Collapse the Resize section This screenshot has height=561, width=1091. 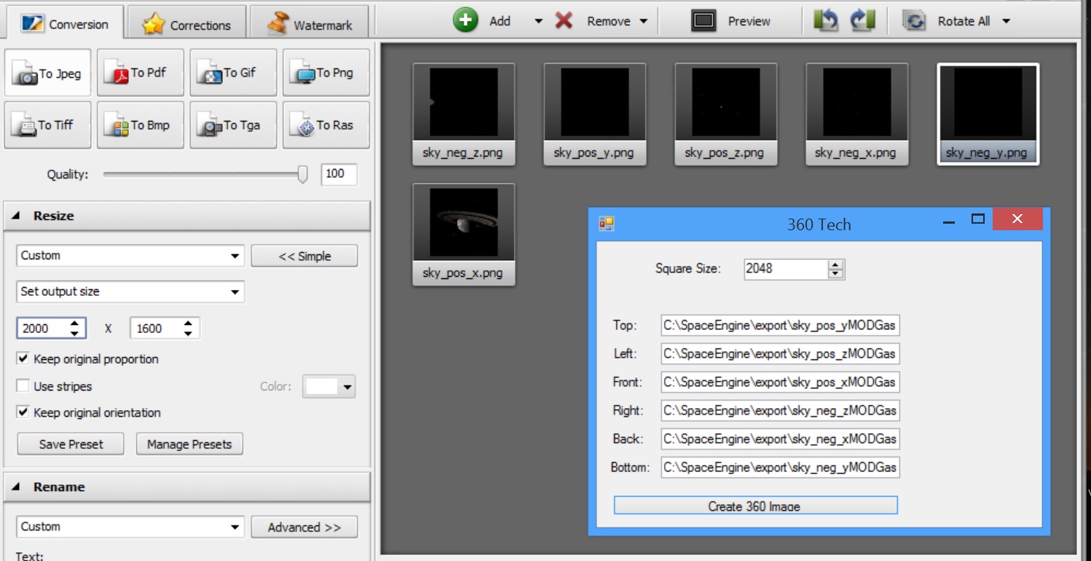coord(16,216)
